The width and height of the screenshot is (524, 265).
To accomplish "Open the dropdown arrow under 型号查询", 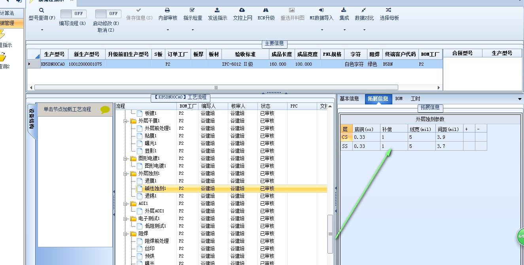I will coord(42,30).
